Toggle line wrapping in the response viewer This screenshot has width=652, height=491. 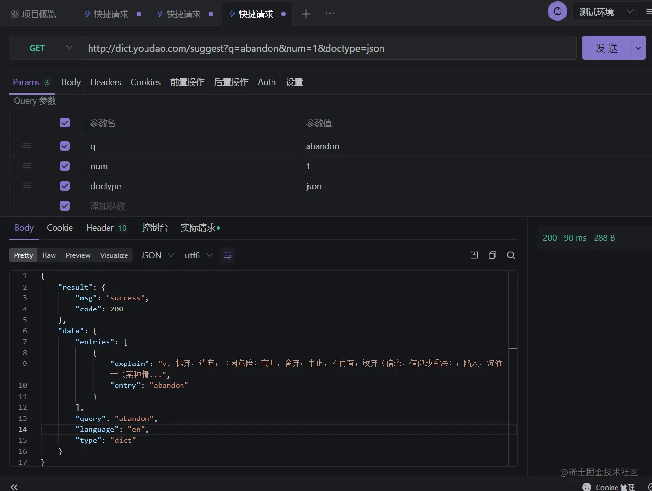tap(228, 255)
